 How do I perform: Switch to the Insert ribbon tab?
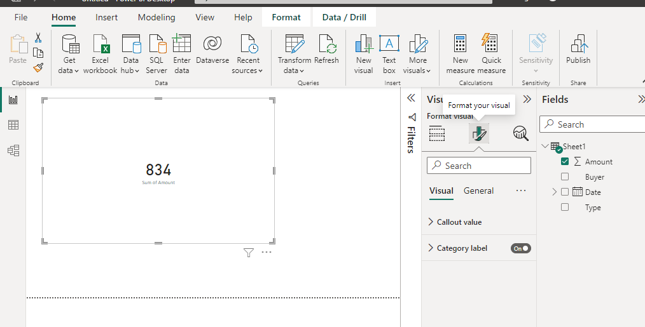[106, 17]
